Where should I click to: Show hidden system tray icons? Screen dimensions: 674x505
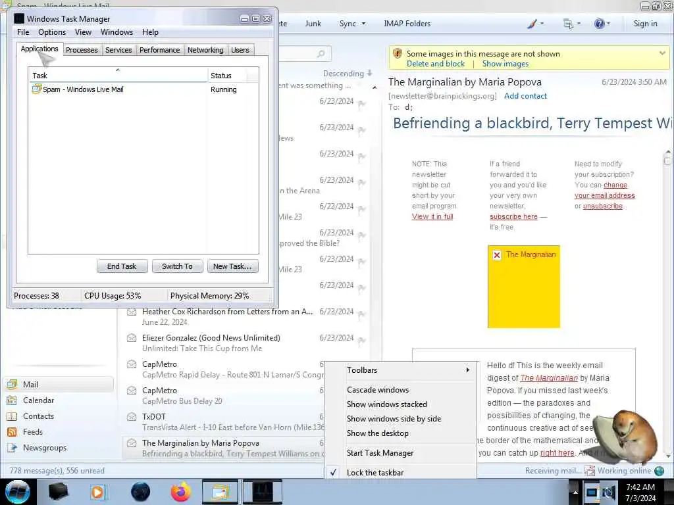point(575,492)
